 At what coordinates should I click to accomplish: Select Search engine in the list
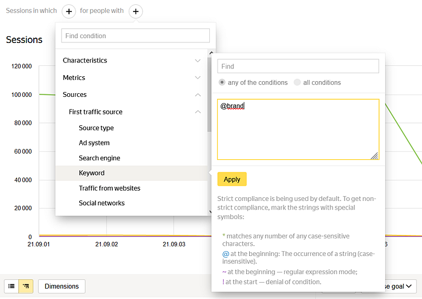(99, 158)
